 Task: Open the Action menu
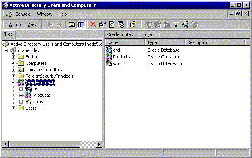[x=15, y=24]
